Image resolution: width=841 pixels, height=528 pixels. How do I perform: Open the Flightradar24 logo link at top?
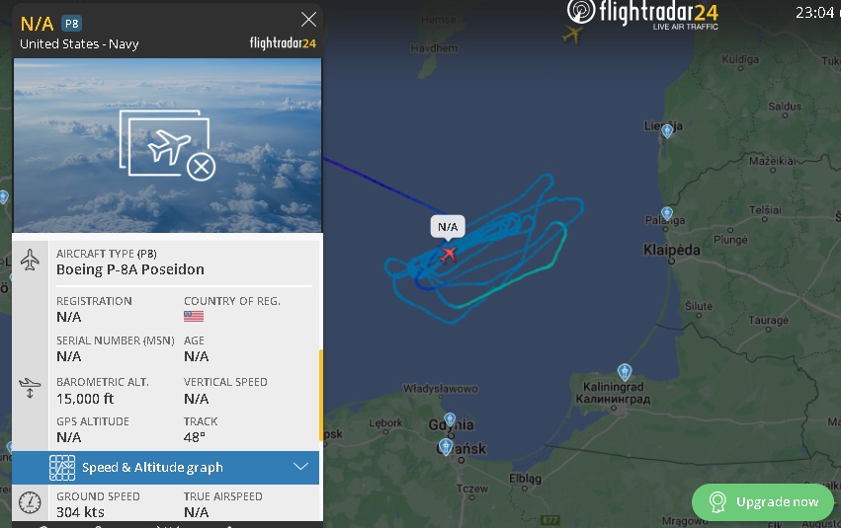642,14
